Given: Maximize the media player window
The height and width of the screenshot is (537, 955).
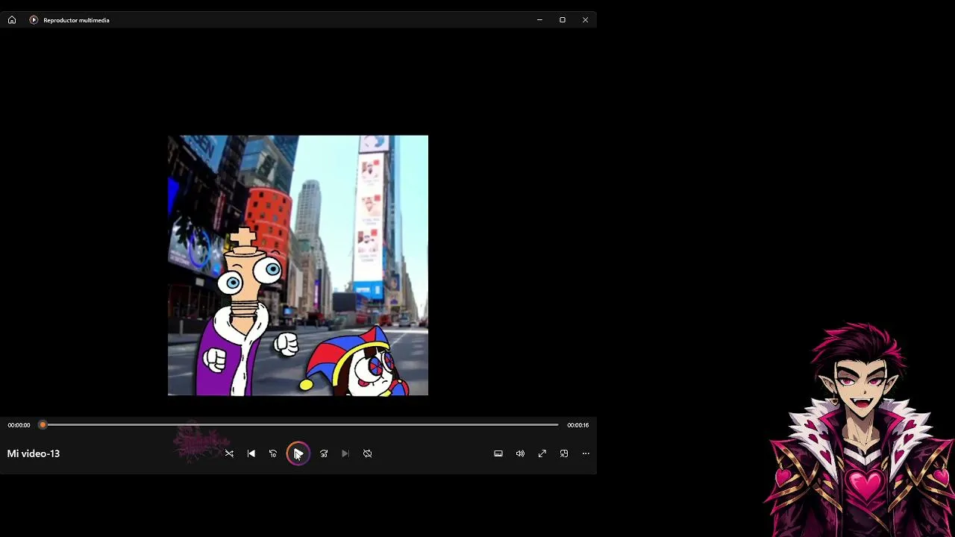Looking at the screenshot, I should pos(563,20).
